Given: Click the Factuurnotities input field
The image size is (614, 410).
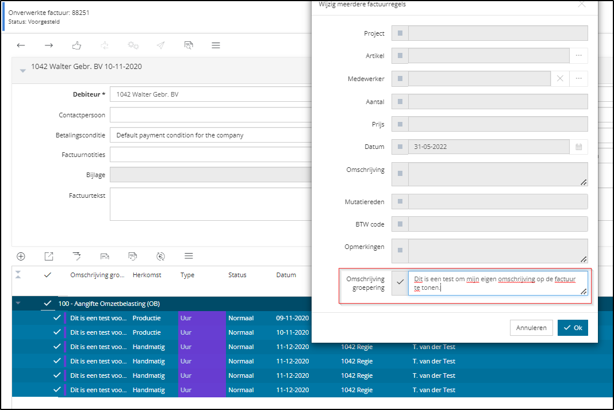Looking at the screenshot, I should click(x=210, y=155).
